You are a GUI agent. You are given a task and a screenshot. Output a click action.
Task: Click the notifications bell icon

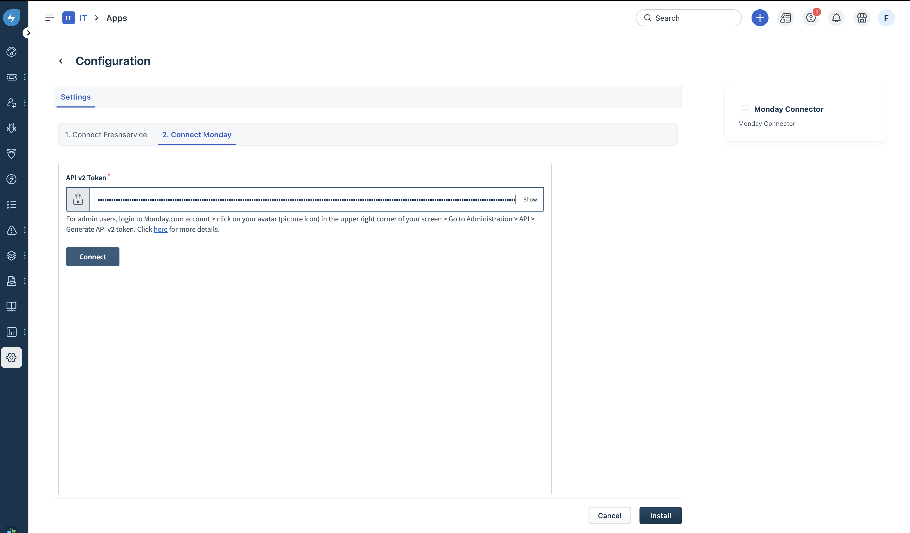click(836, 18)
